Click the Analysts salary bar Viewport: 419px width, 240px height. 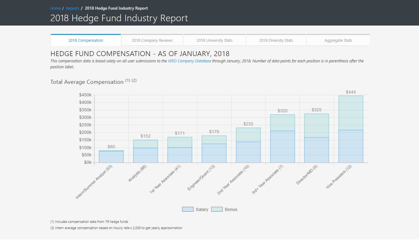tap(145, 155)
